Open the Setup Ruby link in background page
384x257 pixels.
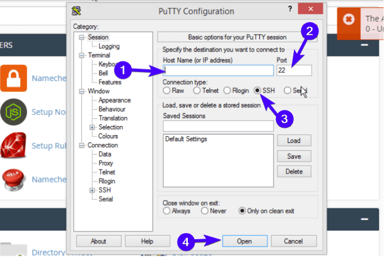[x=49, y=146]
